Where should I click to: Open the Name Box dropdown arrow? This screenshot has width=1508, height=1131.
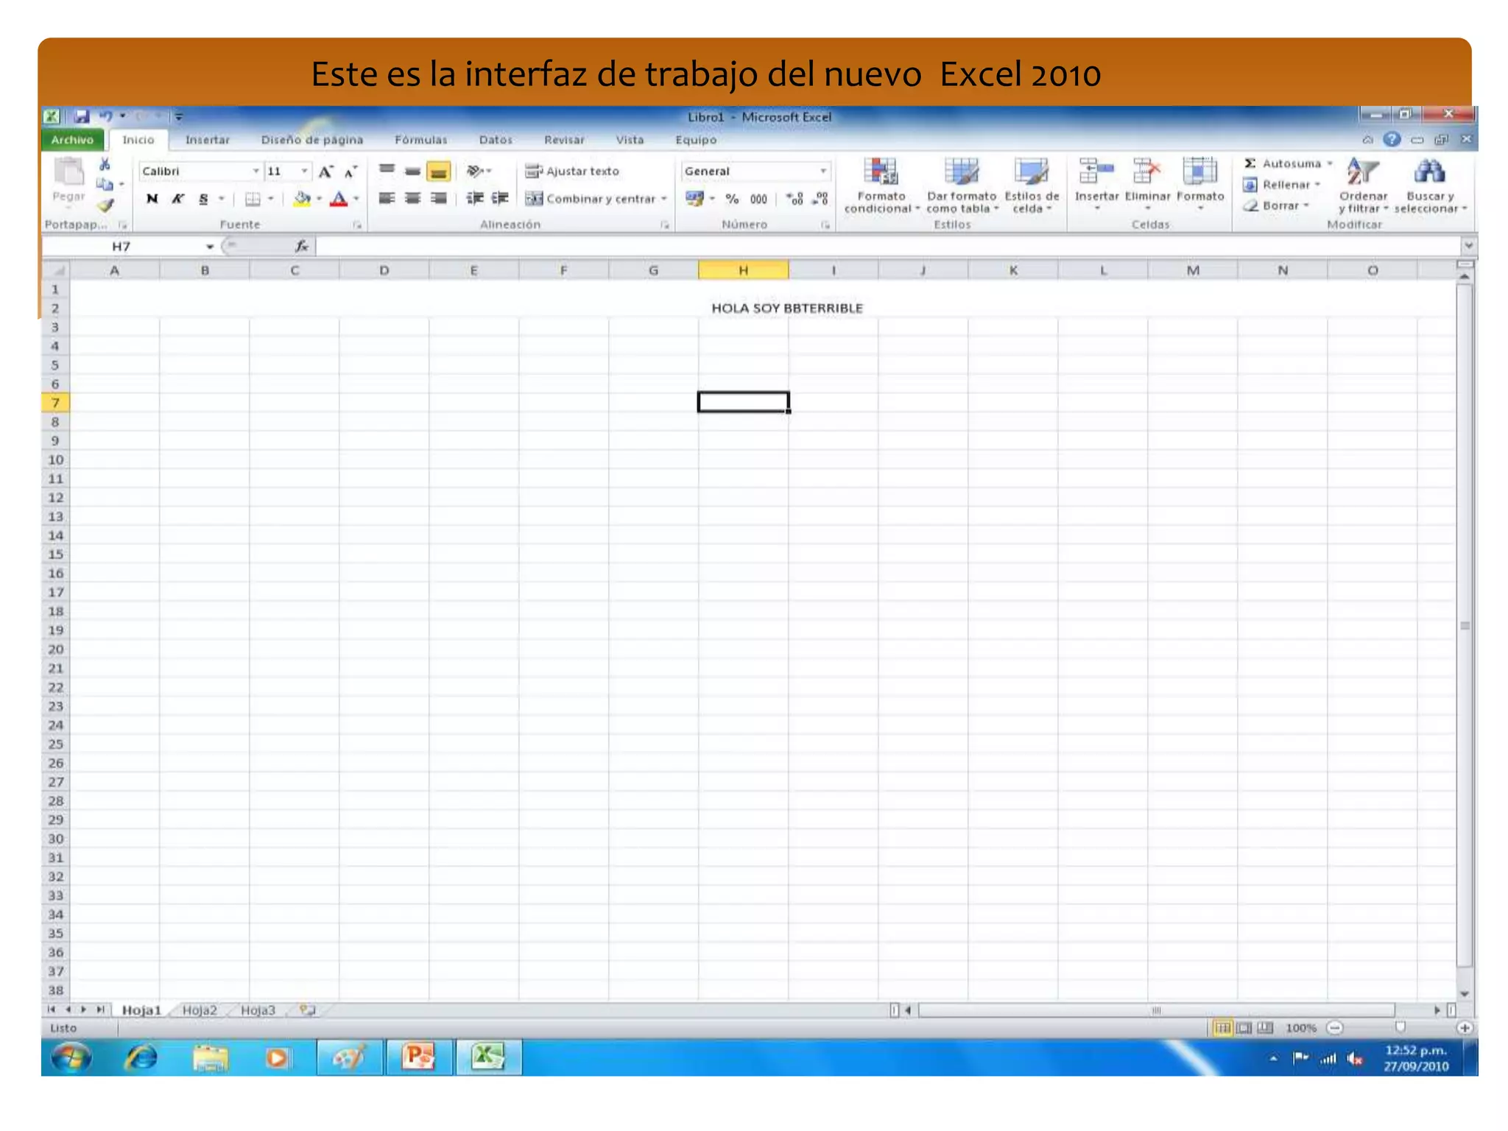tap(210, 247)
